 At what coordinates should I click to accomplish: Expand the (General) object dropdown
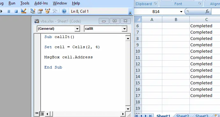point(77,29)
